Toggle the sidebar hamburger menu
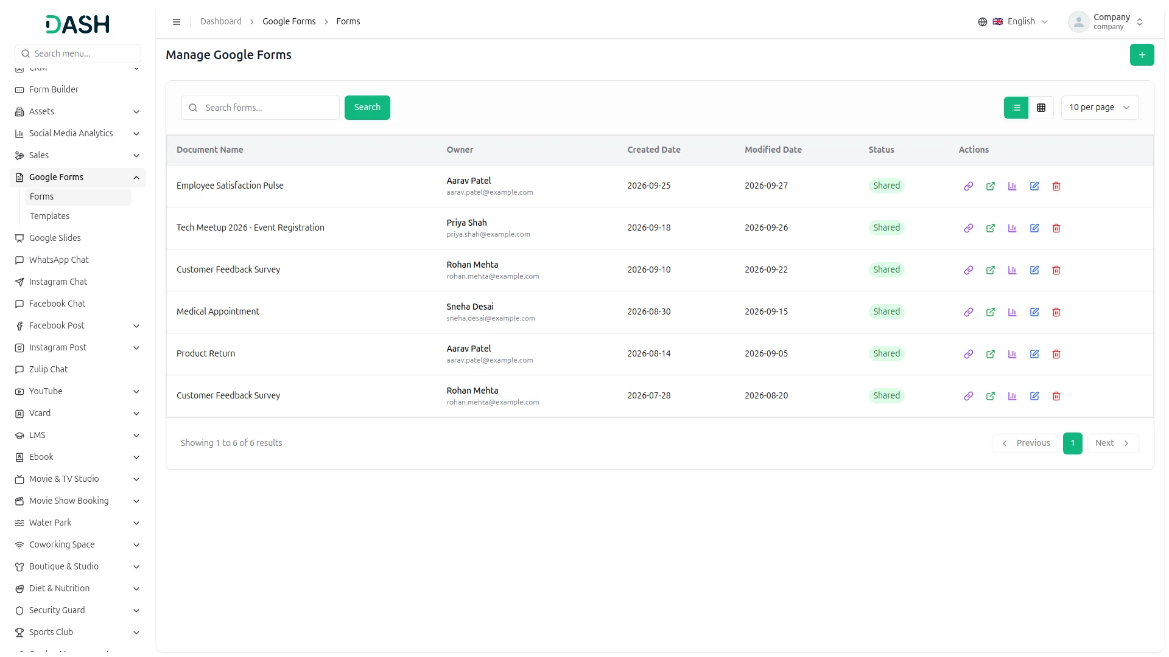 [177, 22]
